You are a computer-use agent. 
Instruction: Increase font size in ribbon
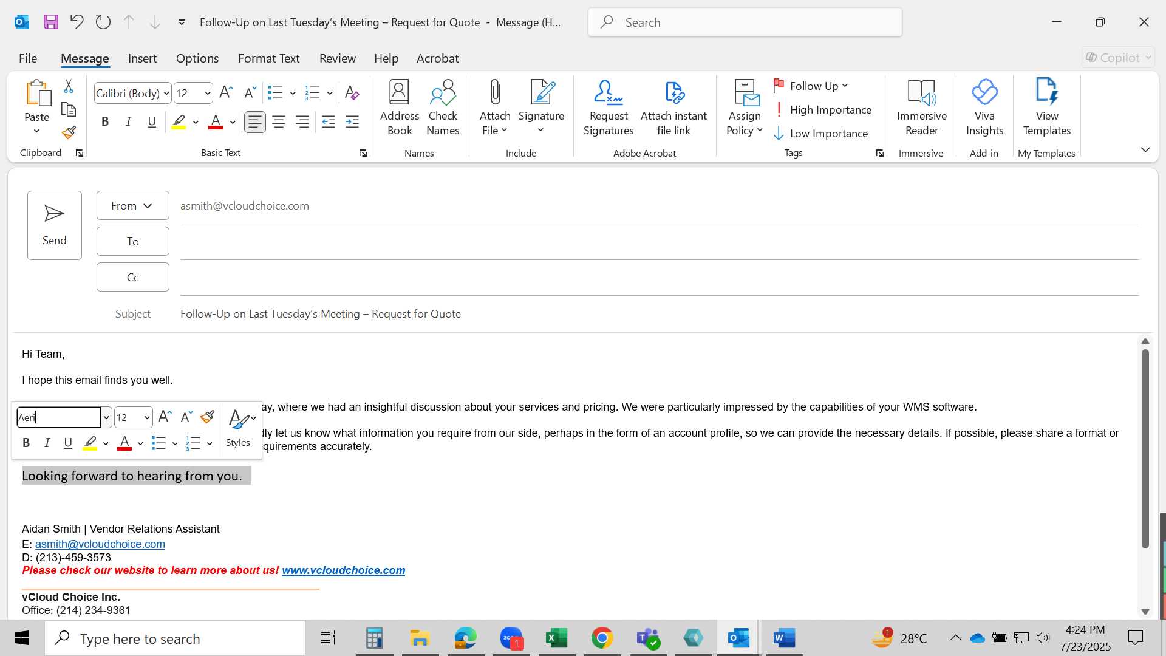tap(226, 93)
